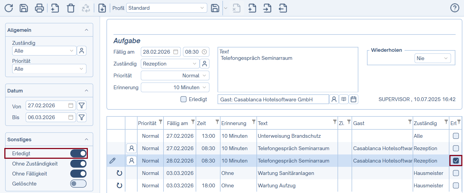Delete the task with the trash icon
Screen dimensions: 464x193
71,8
